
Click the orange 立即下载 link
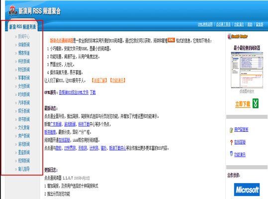coord(243,104)
